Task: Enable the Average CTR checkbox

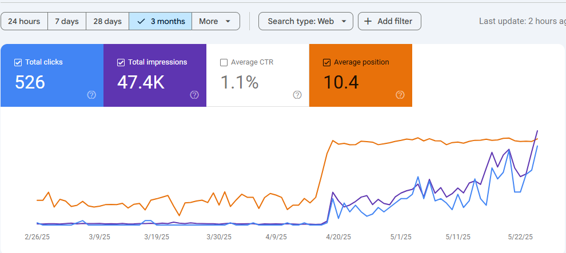Action: (224, 62)
